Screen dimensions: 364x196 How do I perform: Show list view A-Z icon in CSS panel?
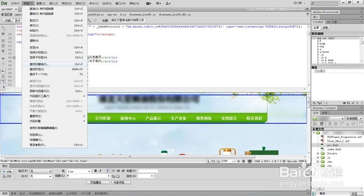(x=319, y=103)
